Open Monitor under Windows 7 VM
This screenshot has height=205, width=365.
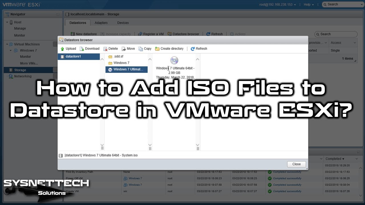pyautogui.click(x=25, y=57)
